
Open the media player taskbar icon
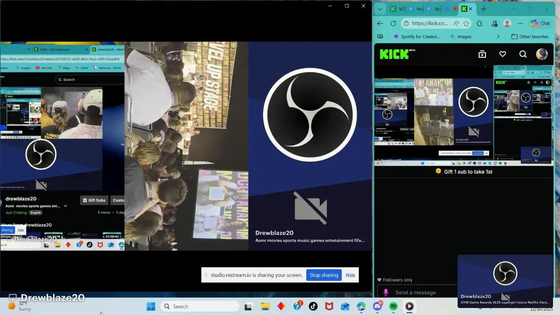(x=409, y=307)
